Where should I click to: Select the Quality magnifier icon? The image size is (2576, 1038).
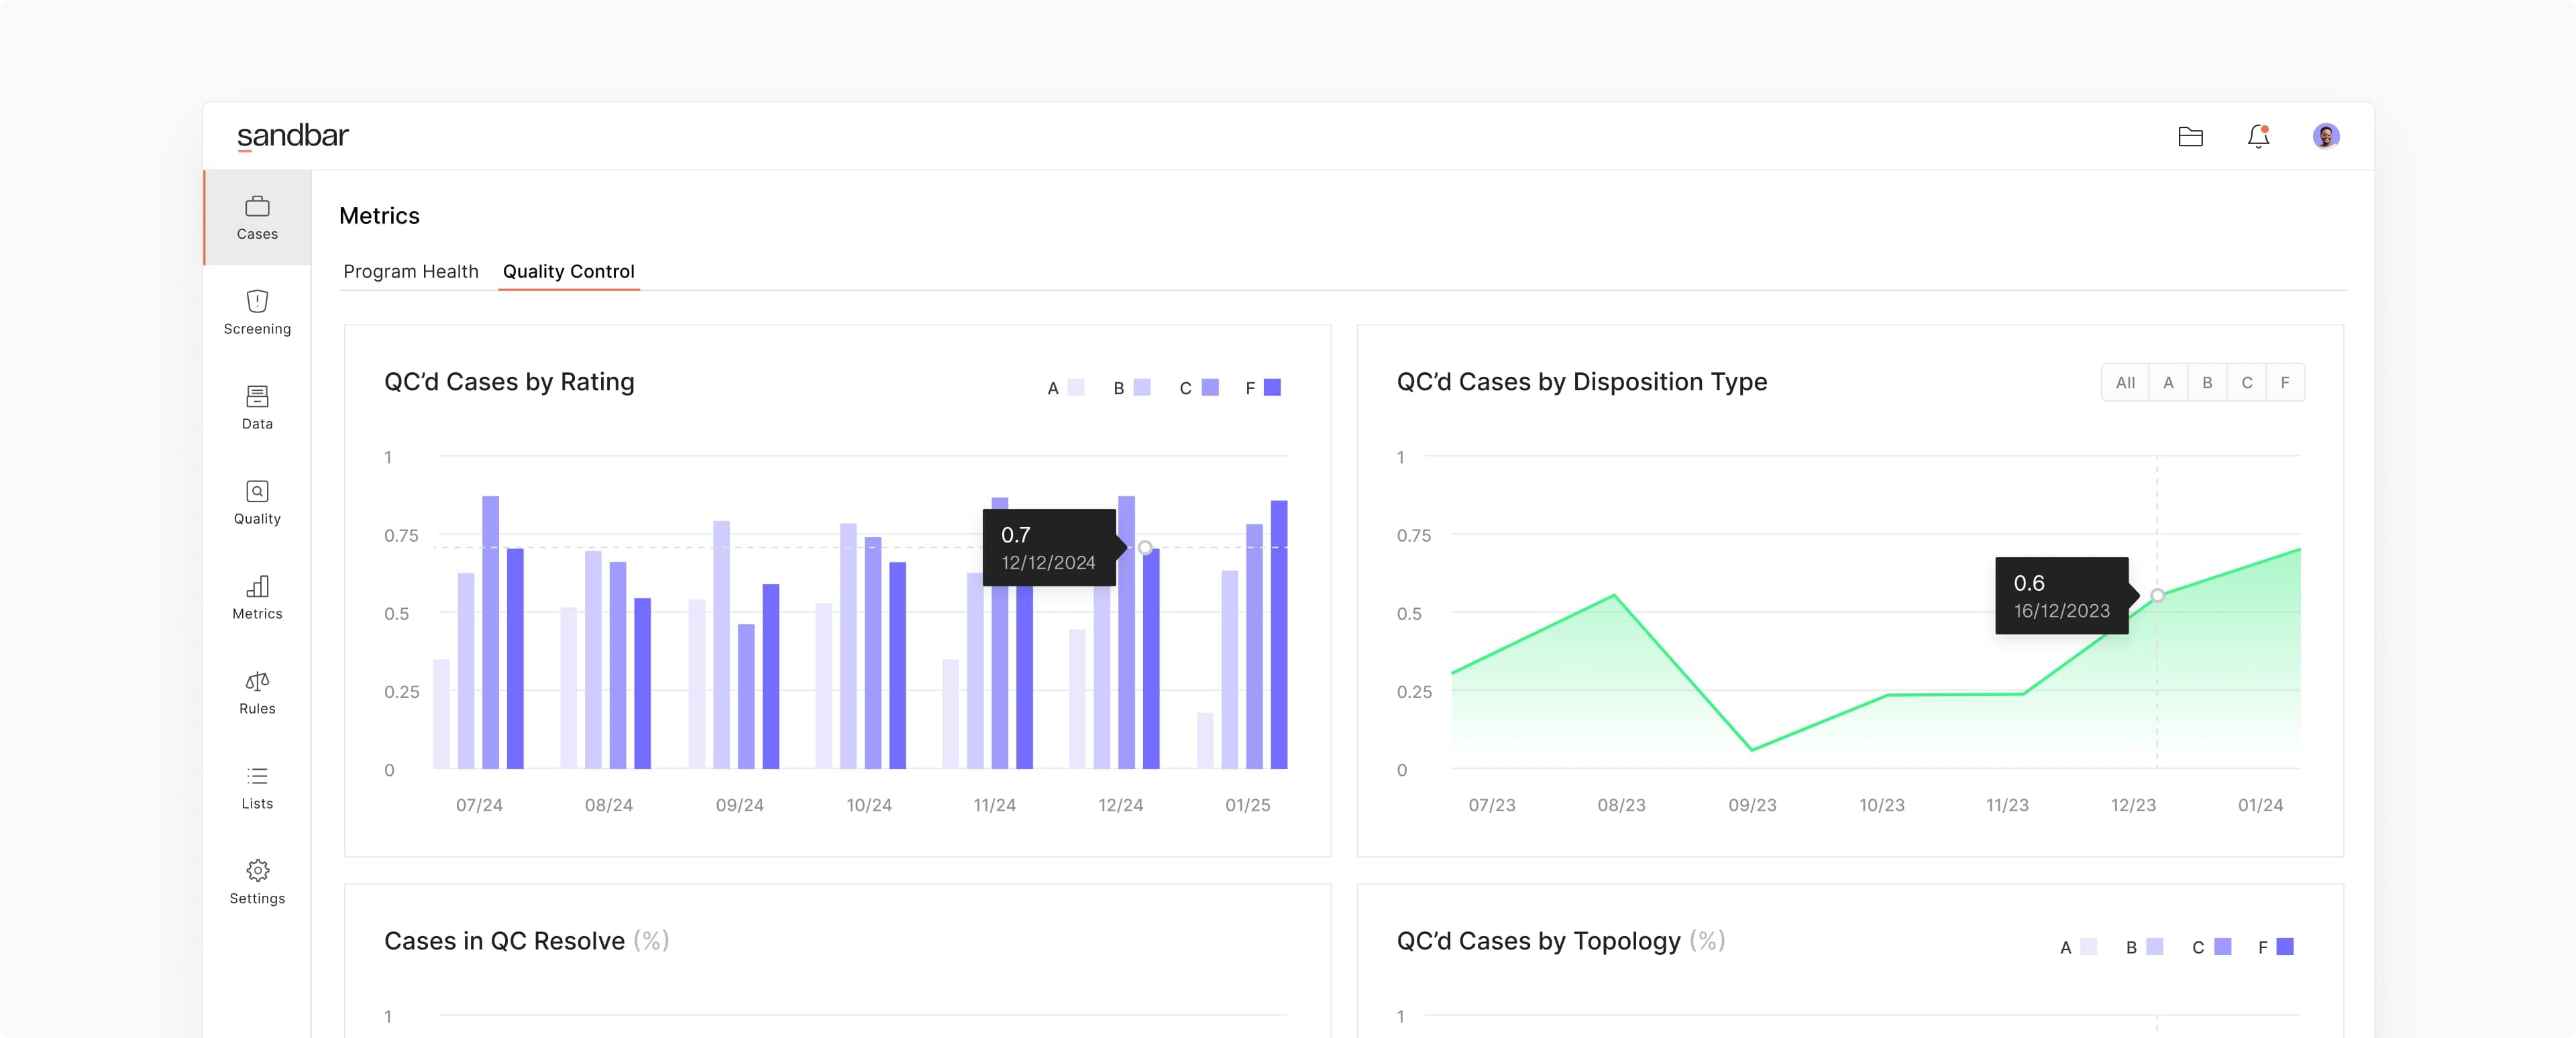(x=257, y=492)
